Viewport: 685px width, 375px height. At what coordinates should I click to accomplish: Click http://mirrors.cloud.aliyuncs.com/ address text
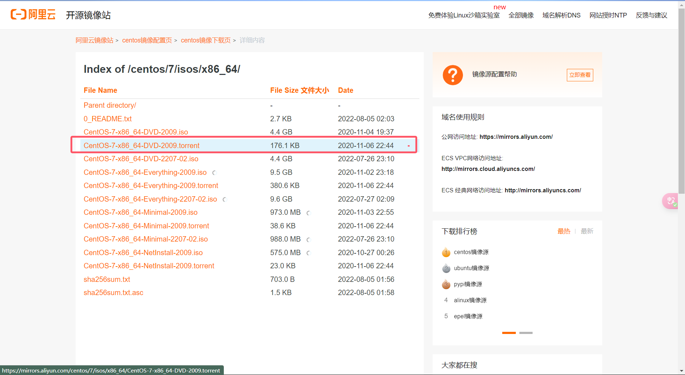pyautogui.click(x=488, y=169)
